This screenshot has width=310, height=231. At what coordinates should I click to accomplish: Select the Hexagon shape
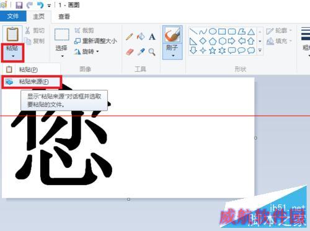tap(222, 41)
